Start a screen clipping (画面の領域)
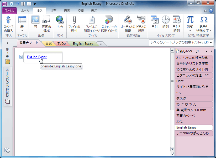 tap(46, 24)
